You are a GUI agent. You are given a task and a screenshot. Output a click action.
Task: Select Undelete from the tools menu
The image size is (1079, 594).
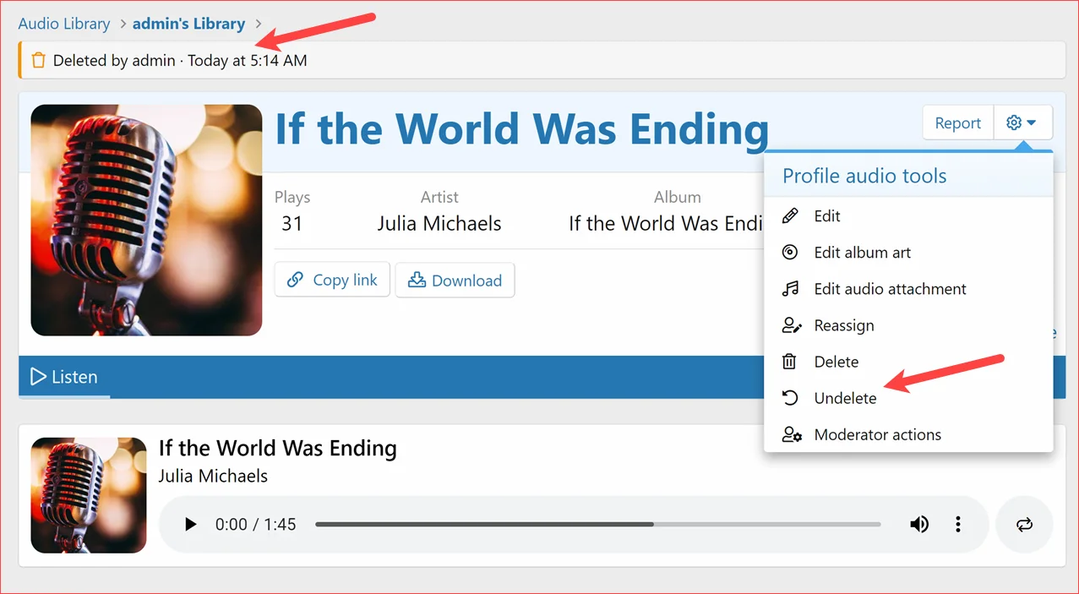845,398
